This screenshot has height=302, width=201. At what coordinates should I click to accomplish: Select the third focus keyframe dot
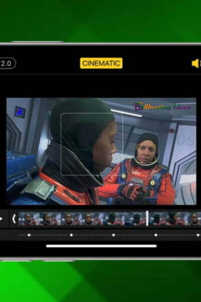click(x=114, y=235)
